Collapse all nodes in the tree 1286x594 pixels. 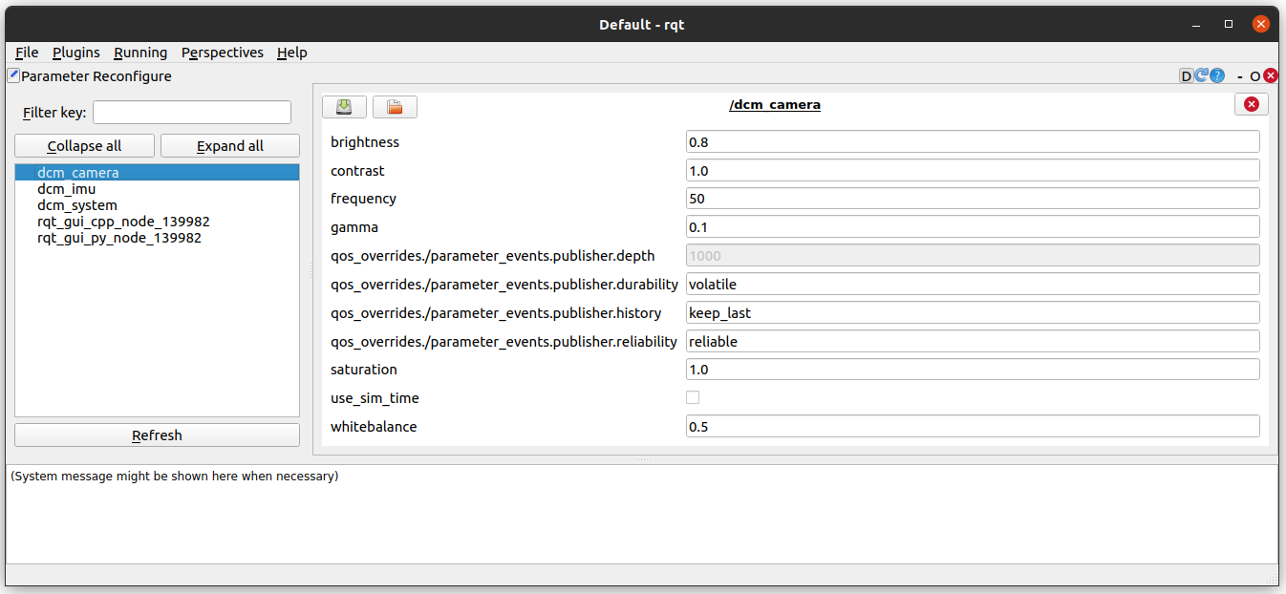(84, 146)
